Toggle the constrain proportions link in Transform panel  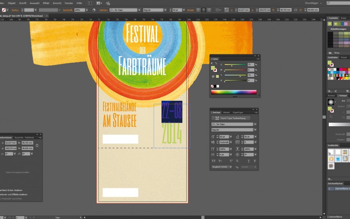37,146
